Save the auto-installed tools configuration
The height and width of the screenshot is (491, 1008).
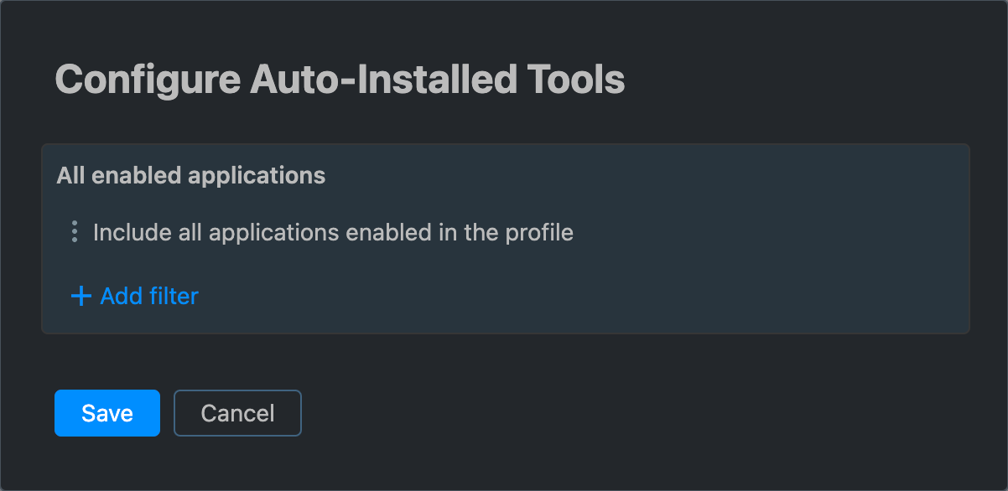tap(107, 412)
